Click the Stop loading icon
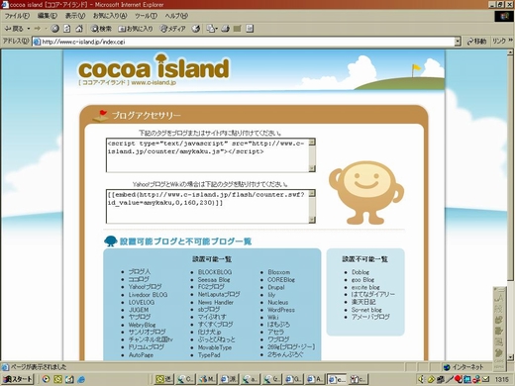515x386 pixels. pyautogui.click(x=54, y=29)
